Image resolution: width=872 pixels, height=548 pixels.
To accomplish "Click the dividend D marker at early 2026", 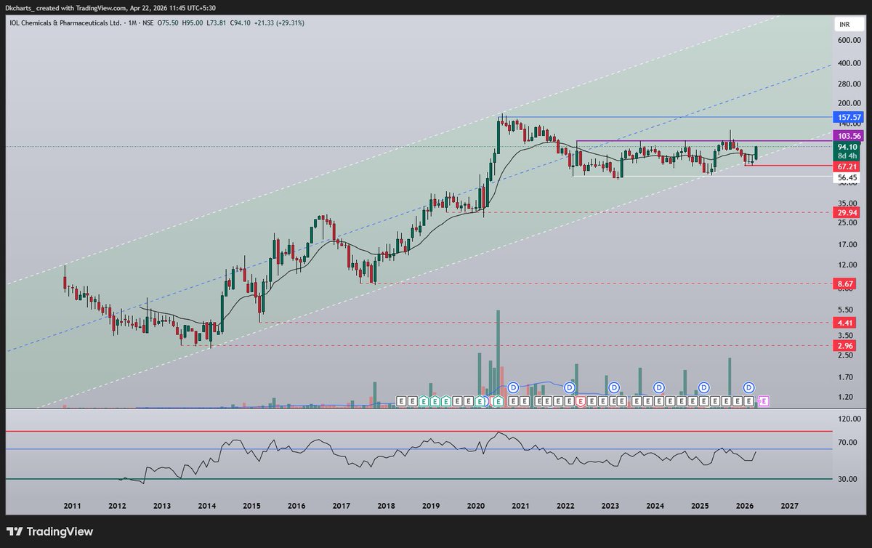I will (748, 387).
